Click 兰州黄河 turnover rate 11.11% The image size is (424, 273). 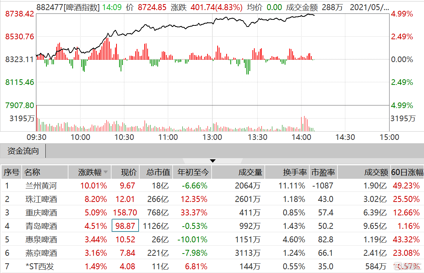[292, 186]
